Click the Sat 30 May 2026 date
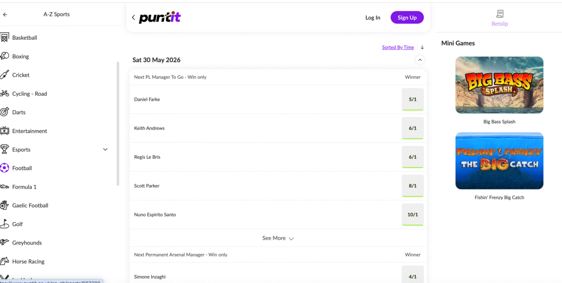The image size is (562, 283). (x=156, y=60)
